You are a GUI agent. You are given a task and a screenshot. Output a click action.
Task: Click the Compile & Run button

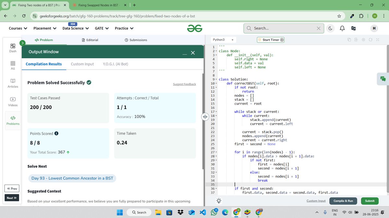click(x=343, y=201)
